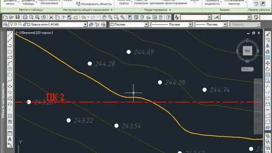Click ViewCube Верх face

coord(247,51)
